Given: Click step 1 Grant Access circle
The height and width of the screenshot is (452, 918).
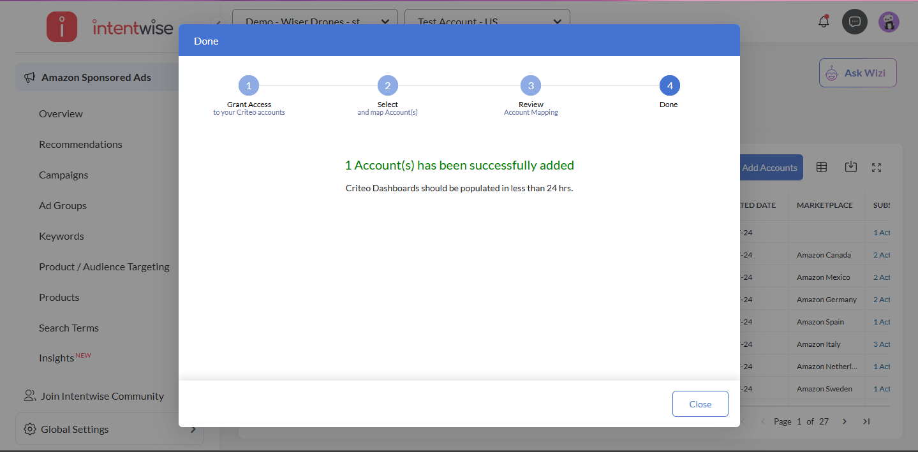Looking at the screenshot, I should tap(249, 85).
